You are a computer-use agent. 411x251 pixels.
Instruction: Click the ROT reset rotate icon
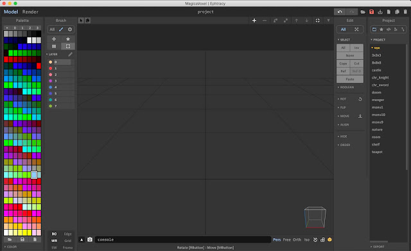(x=360, y=99)
